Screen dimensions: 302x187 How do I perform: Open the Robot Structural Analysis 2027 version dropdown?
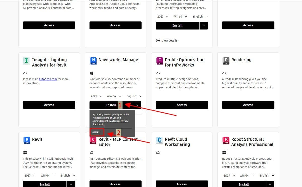229,176
